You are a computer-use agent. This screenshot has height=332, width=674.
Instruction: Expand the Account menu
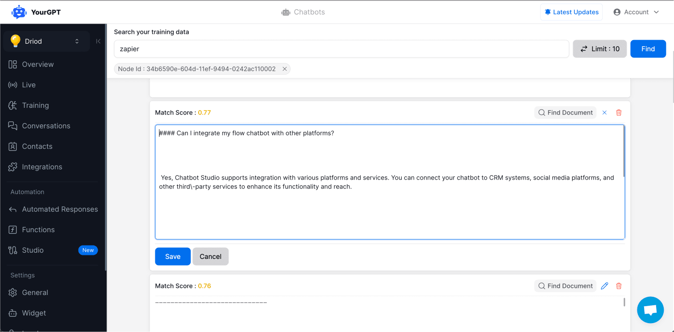coord(636,12)
